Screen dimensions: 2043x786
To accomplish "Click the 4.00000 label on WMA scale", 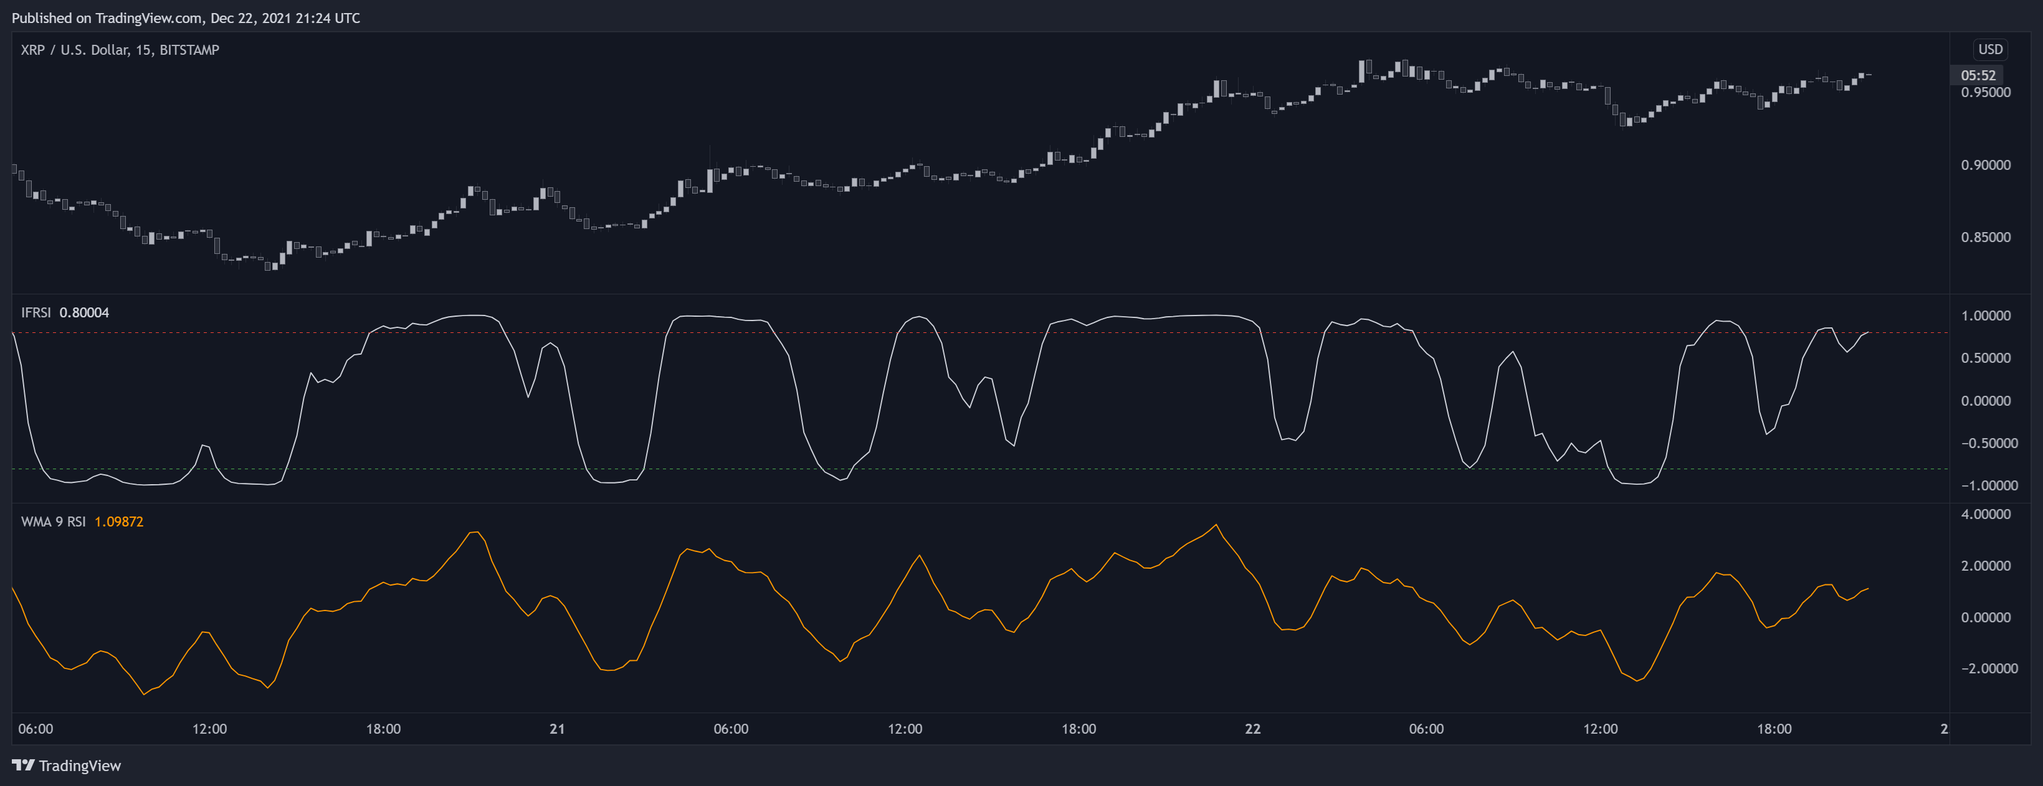I will 1985,514.
